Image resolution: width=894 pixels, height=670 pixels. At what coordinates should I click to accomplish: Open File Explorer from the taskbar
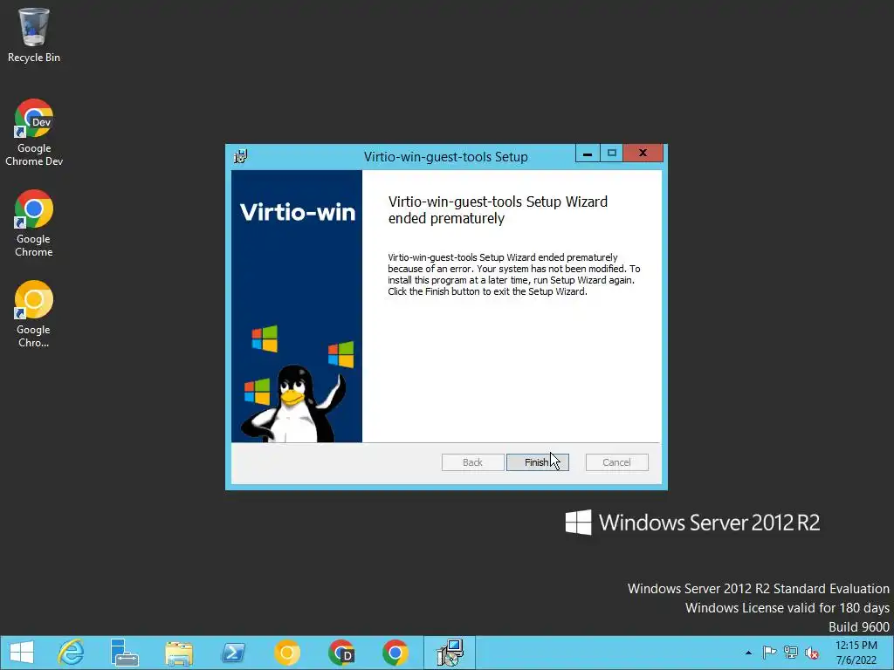178,653
